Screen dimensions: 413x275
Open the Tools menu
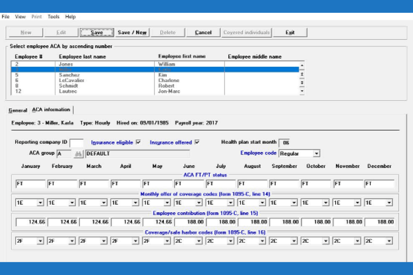tap(53, 17)
